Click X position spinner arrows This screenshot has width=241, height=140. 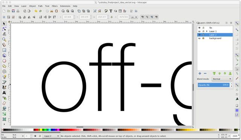coord(74,17)
